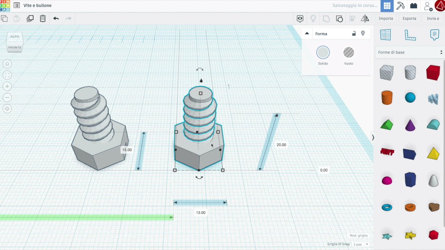Click the 13.00 width dimension value
The width and height of the screenshot is (445, 250).
coord(201,212)
